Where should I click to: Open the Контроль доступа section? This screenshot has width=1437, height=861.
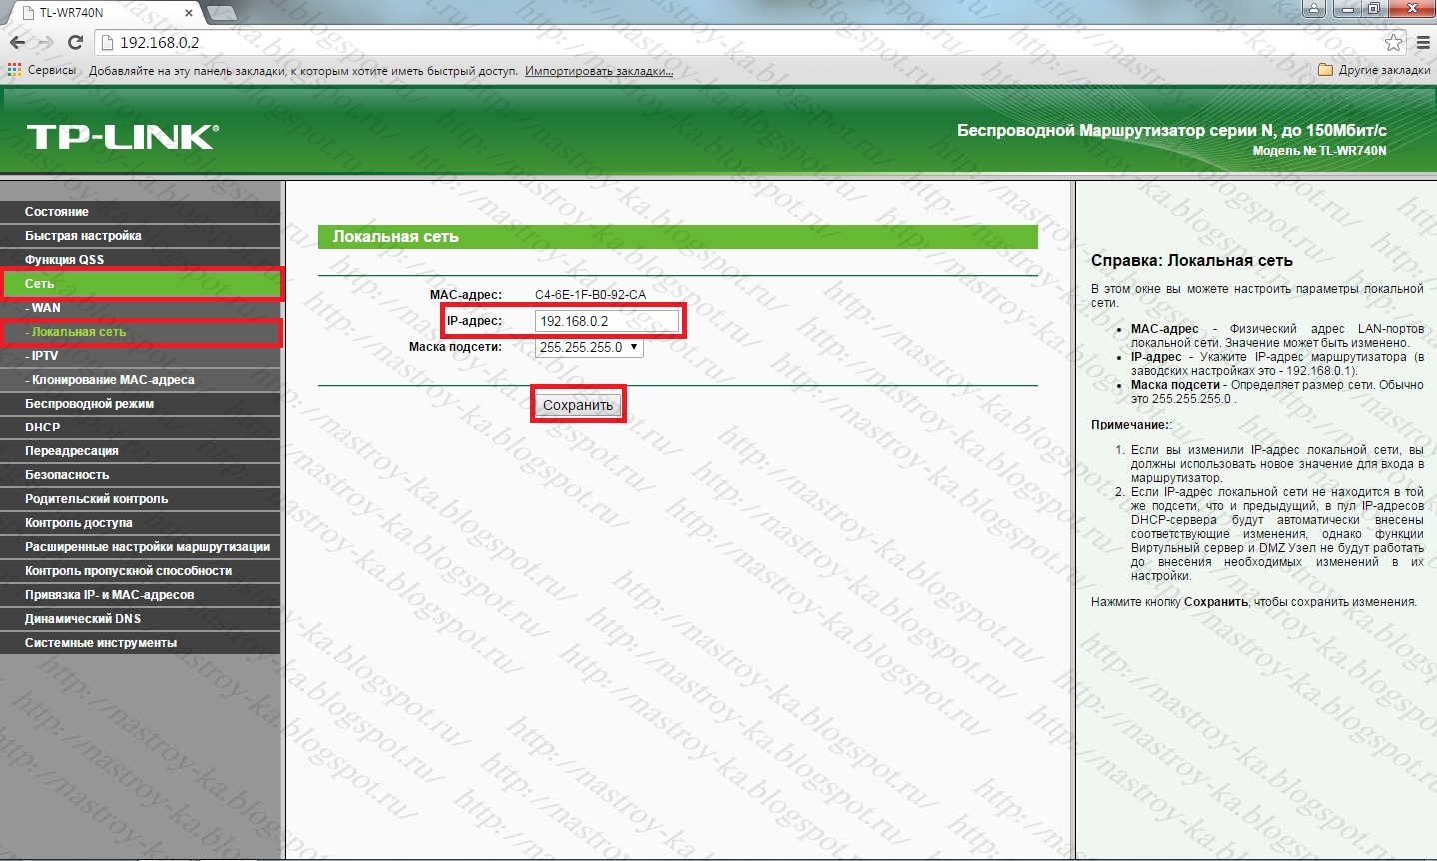(x=140, y=523)
